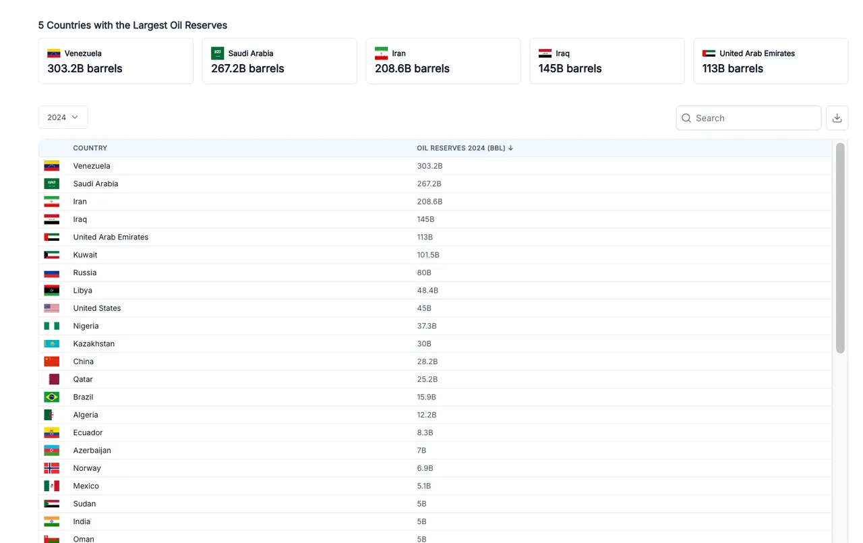863x543 pixels.
Task: Open the Iran summary card
Action: 443,61
